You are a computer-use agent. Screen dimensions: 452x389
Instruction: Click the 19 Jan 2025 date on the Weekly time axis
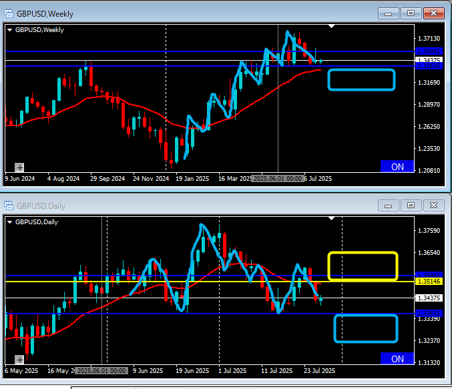(x=192, y=179)
